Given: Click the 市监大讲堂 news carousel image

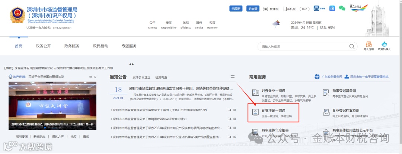Looking at the screenshot, I should point(52,106).
